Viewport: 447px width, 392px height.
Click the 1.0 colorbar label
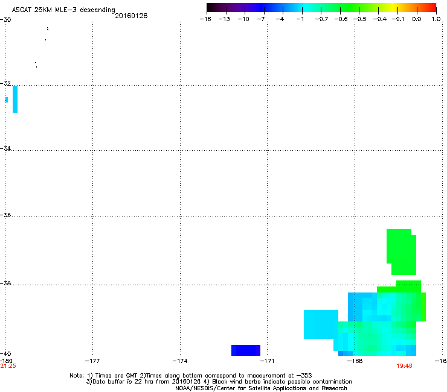tap(436, 19)
